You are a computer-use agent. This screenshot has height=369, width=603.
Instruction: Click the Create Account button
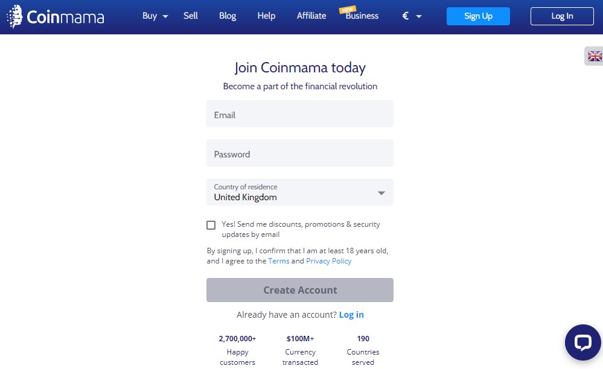click(300, 290)
